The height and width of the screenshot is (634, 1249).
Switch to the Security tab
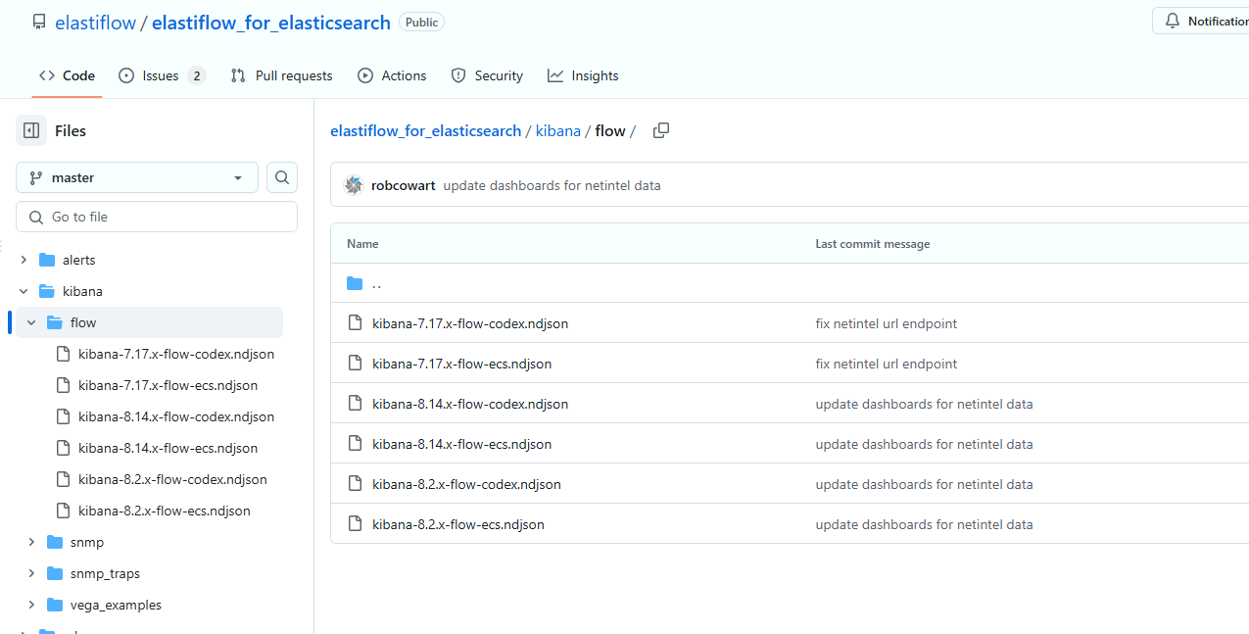487,75
